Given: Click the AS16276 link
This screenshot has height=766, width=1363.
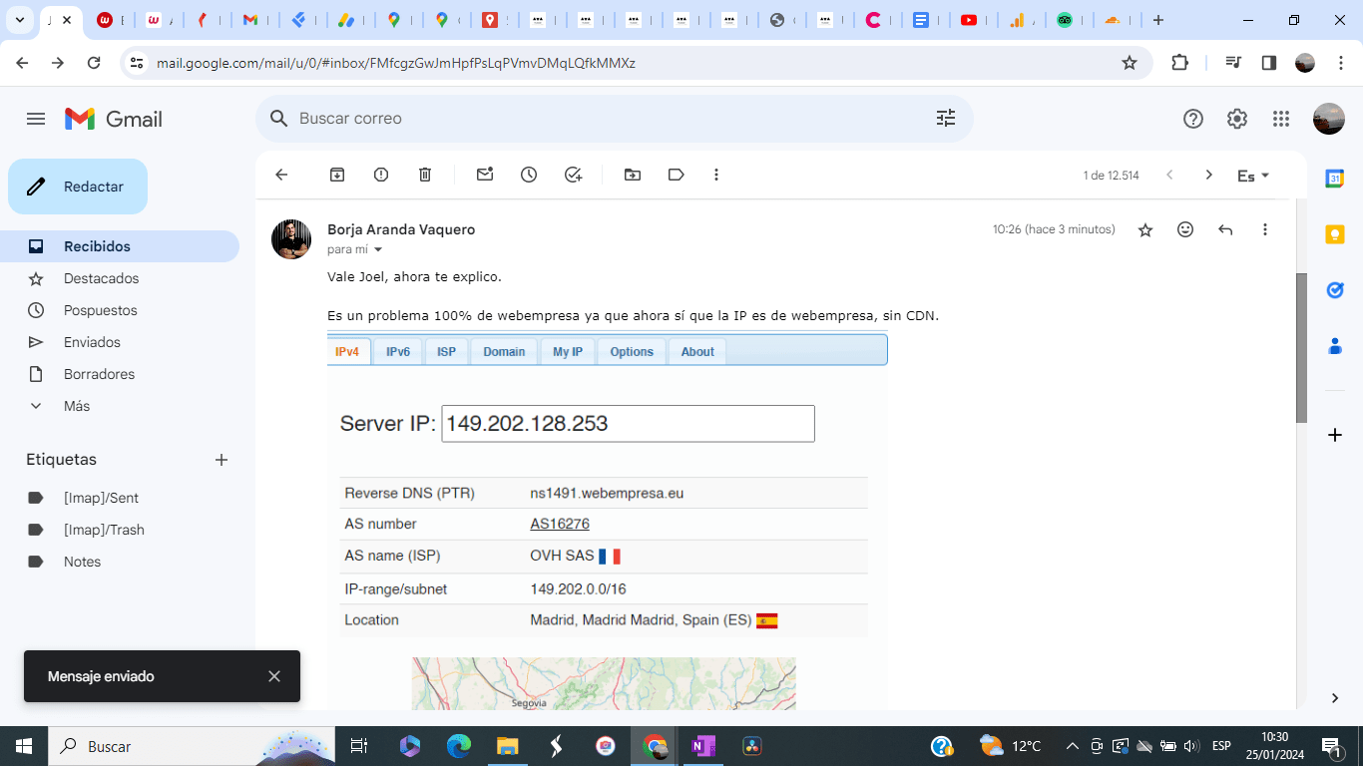Looking at the screenshot, I should (560, 524).
